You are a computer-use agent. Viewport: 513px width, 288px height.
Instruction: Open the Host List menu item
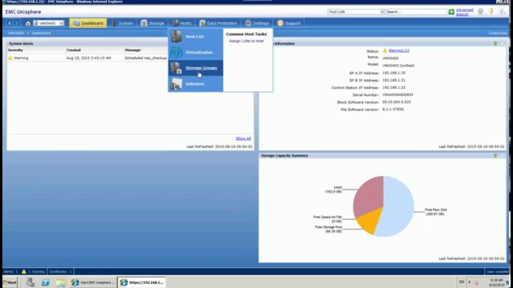pos(194,36)
